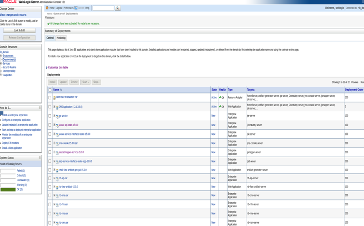The height and width of the screenshot is (226, 364).
Task: Toggle the select-all checkbox in table header
Action: (50, 90)
